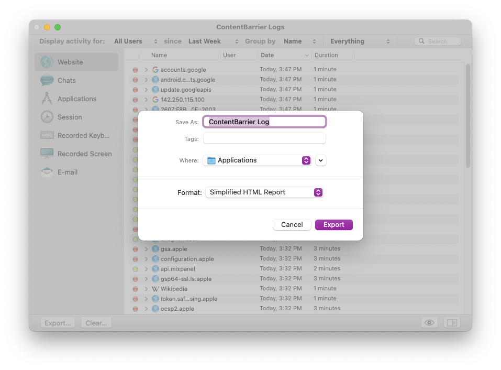Click the globe icon beside ocsp2.apple
Screen dimensions: 501x370
[x=155, y=309]
